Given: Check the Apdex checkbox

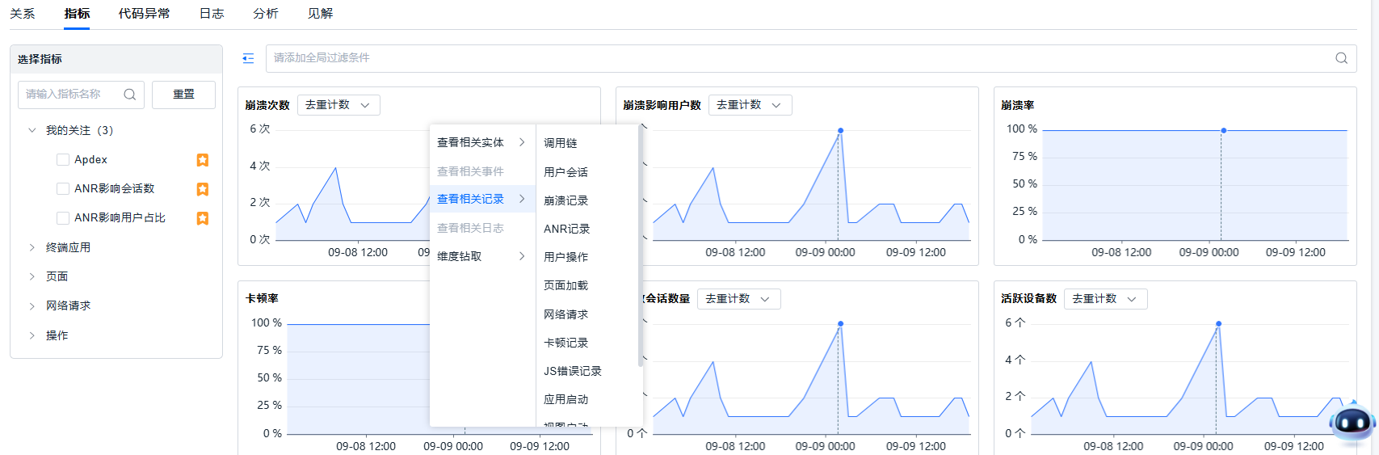Looking at the screenshot, I should tap(63, 160).
